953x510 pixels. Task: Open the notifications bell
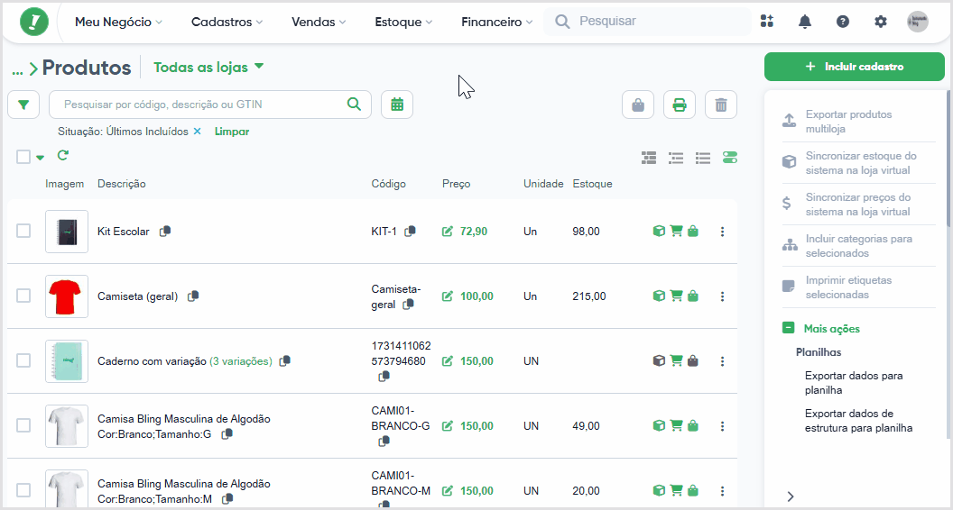click(x=805, y=22)
